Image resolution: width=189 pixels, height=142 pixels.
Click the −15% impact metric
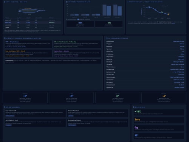[x=159, y=112]
